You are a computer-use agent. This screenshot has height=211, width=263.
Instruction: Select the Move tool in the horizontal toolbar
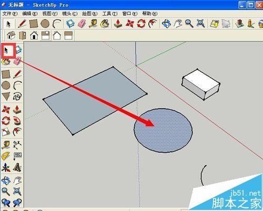(130, 24)
